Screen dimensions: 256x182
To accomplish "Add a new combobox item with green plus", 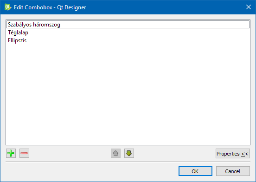I will [11, 153].
